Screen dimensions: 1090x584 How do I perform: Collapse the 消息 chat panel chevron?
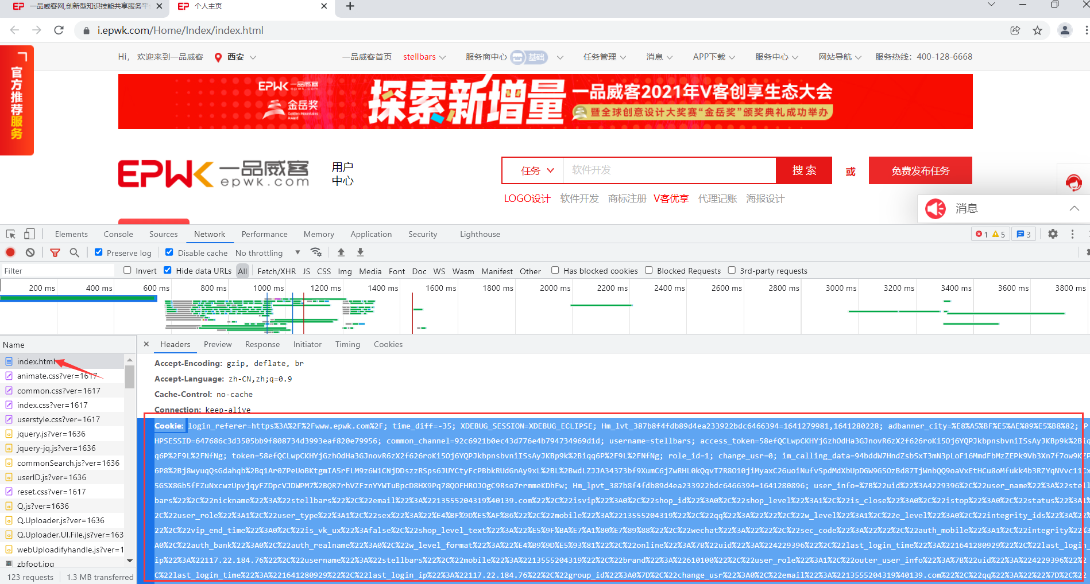[x=1074, y=208]
